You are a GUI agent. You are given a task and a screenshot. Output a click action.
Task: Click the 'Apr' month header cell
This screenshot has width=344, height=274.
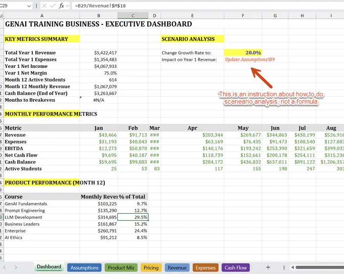pos(192,128)
